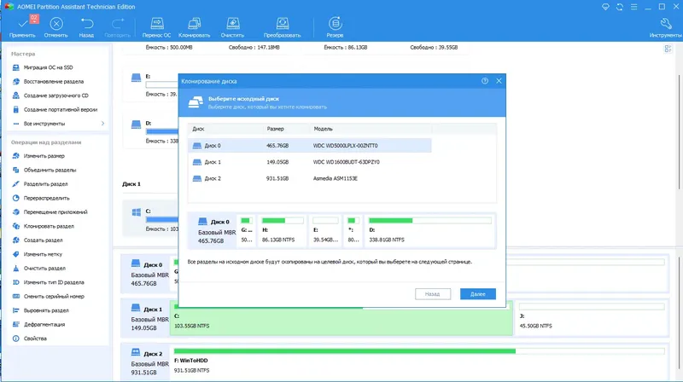Open Создание загрузочного CD wizard
The width and height of the screenshot is (683, 382).
[x=56, y=95]
